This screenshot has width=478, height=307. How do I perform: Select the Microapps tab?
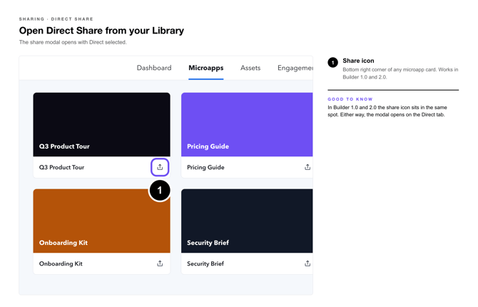205,68
